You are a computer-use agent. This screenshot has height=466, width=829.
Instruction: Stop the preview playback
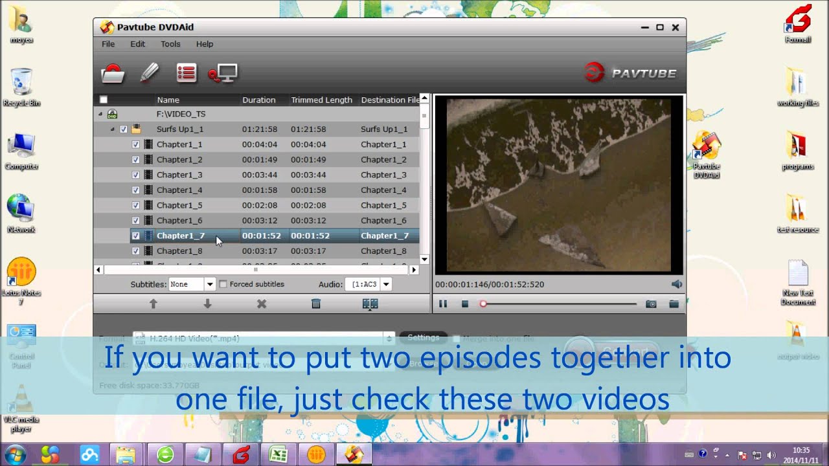point(465,304)
